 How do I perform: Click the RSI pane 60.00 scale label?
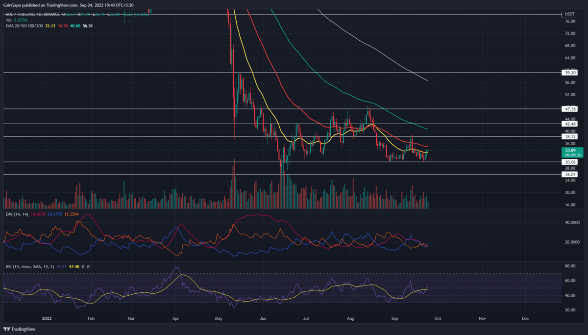pos(569,281)
